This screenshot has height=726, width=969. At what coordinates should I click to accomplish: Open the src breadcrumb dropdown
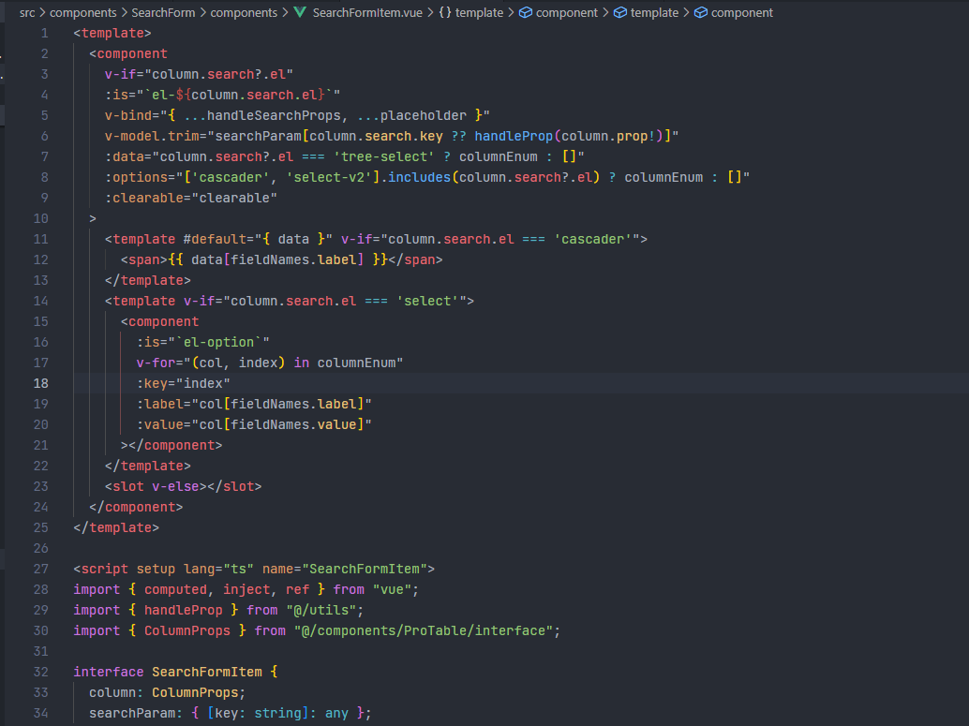point(27,12)
